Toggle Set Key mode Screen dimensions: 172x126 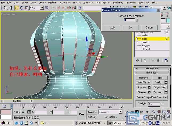pyautogui.click(x=92, y=117)
